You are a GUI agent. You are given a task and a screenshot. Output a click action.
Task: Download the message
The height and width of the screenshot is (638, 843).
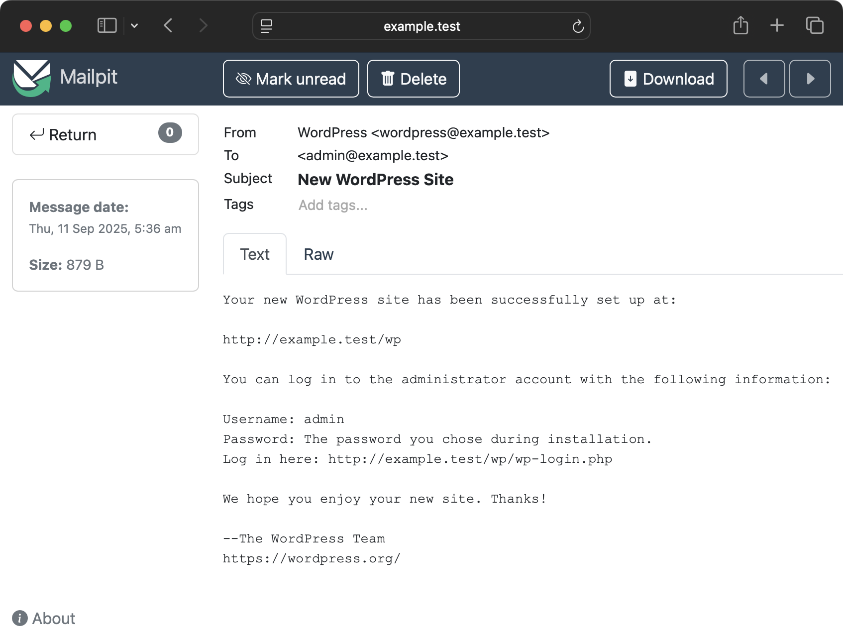pos(668,79)
